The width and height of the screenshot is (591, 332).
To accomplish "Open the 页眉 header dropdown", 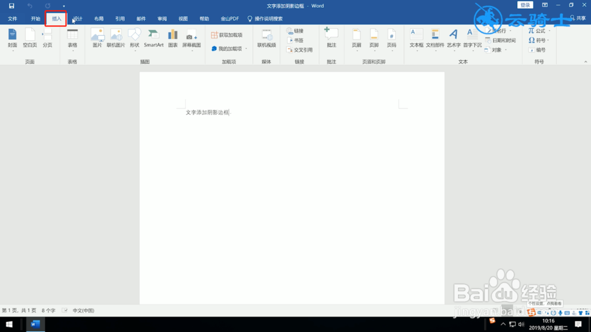I will tap(356, 39).
